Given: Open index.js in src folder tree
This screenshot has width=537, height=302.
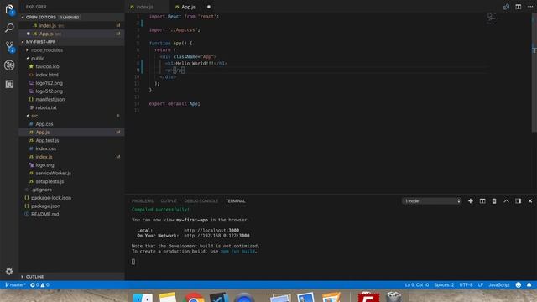Looking at the screenshot, I should [71, 157].
